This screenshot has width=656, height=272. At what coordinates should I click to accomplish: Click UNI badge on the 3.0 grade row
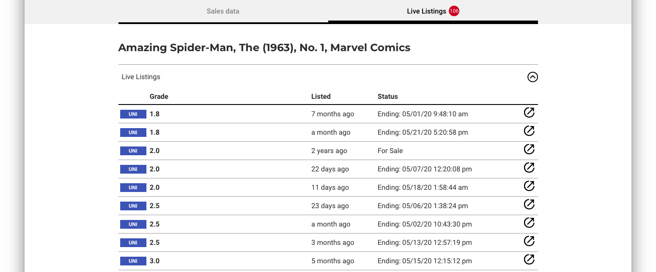click(133, 261)
